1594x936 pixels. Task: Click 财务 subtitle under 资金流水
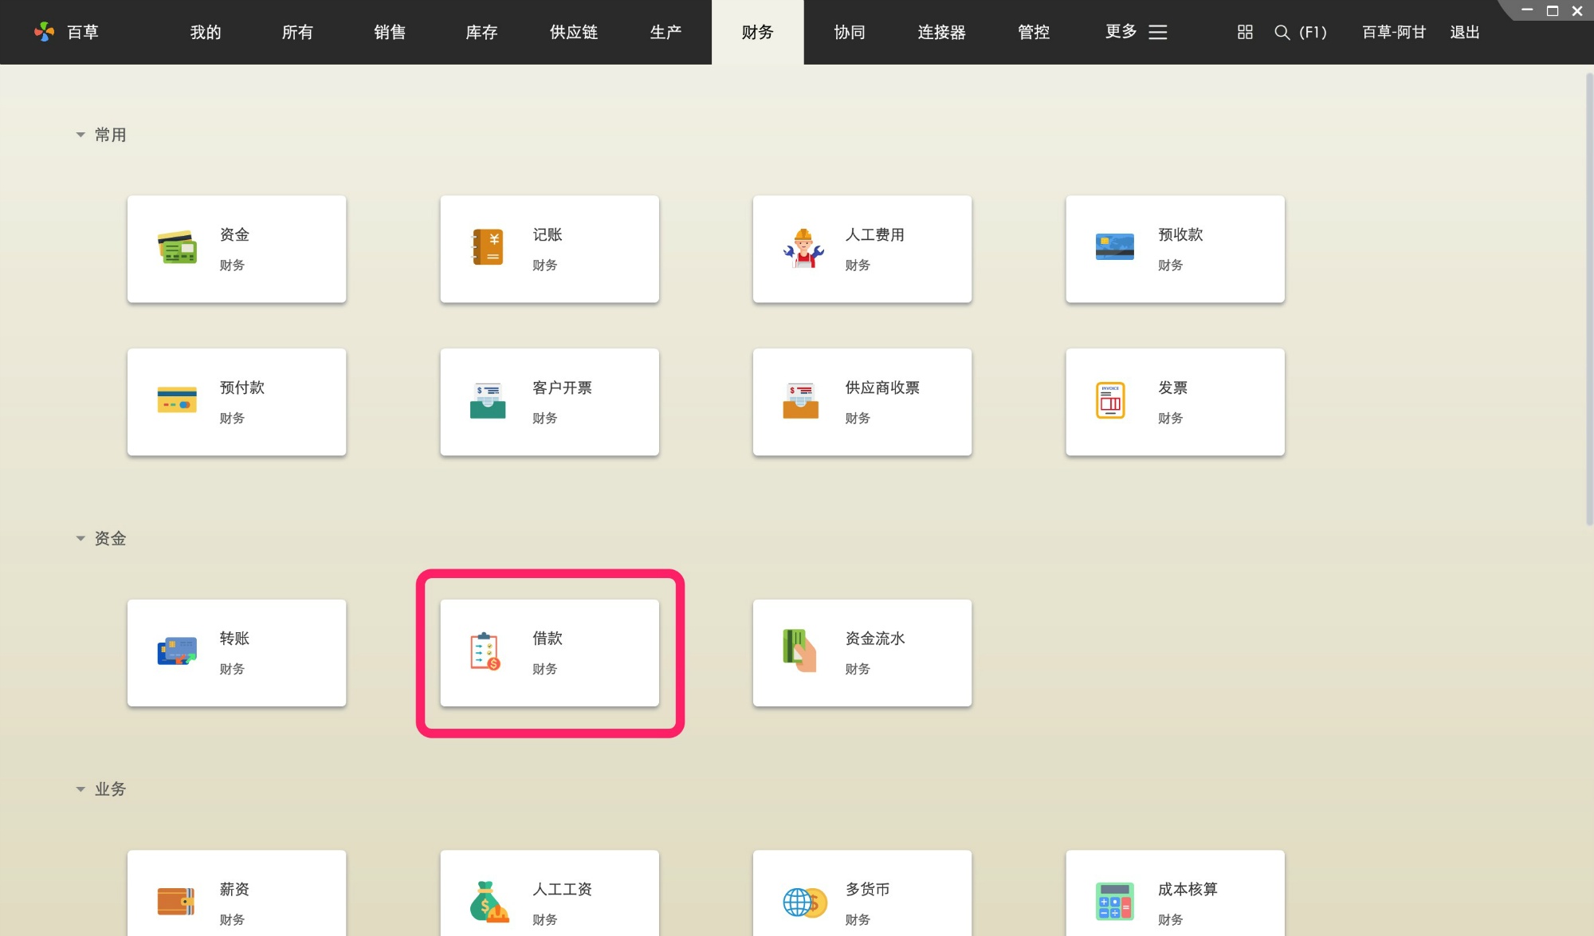coord(858,669)
